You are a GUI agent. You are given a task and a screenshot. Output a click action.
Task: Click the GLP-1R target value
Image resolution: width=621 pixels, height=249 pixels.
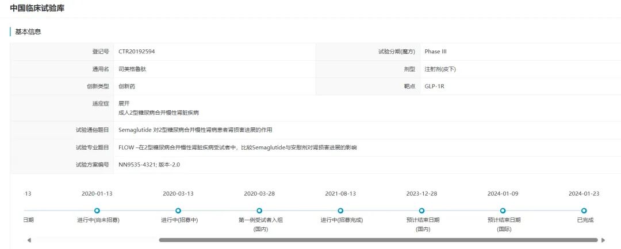[435, 86]
